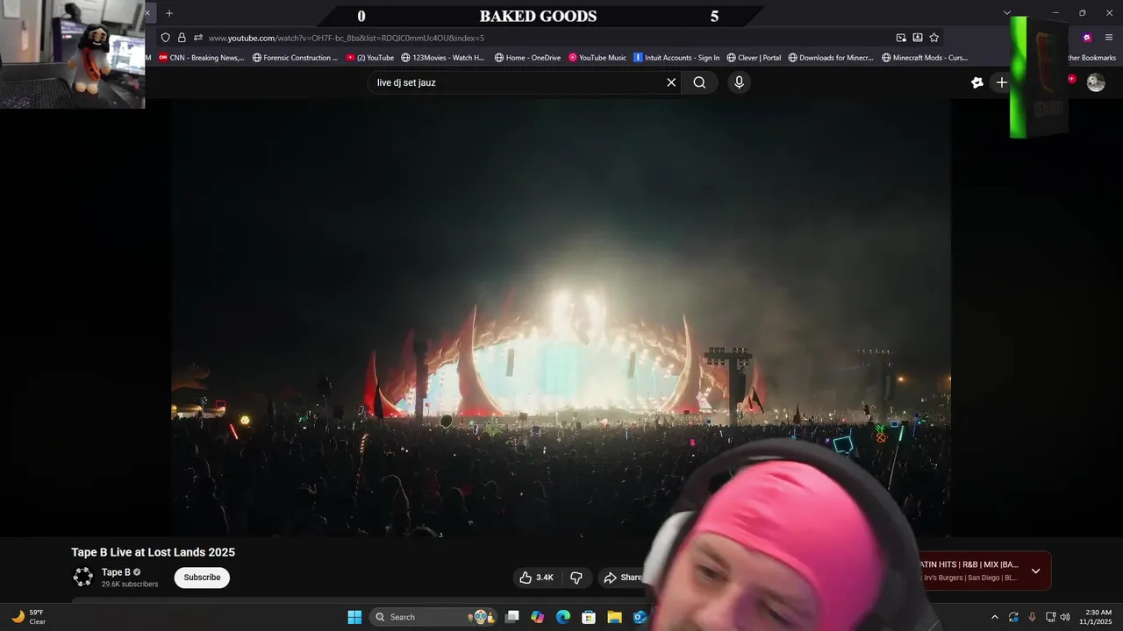Screen dimensions: 1123x631
Task: Expand the list all tabs chevron
Action: pos(1007,13)
